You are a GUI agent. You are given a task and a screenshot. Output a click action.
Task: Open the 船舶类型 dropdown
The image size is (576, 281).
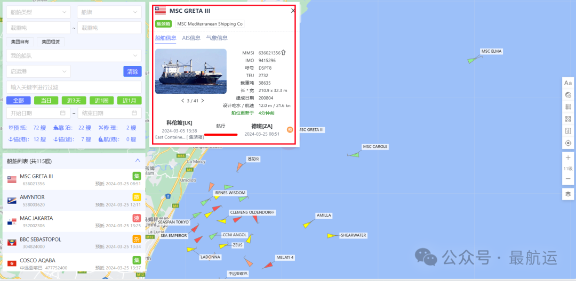pyautogui.click(x=38, y=12)
